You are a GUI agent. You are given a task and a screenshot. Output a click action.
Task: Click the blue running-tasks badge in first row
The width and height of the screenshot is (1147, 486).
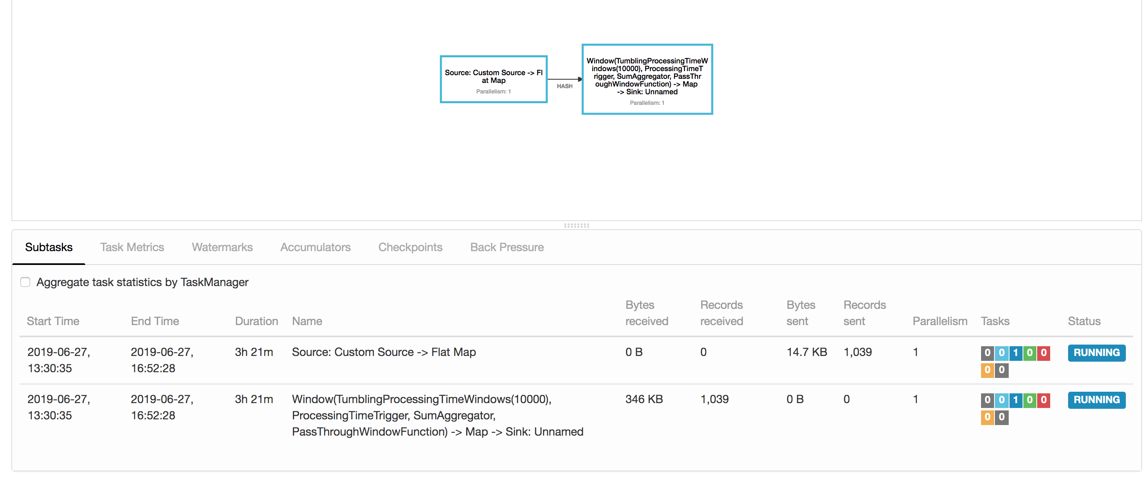click(1015, 353)
